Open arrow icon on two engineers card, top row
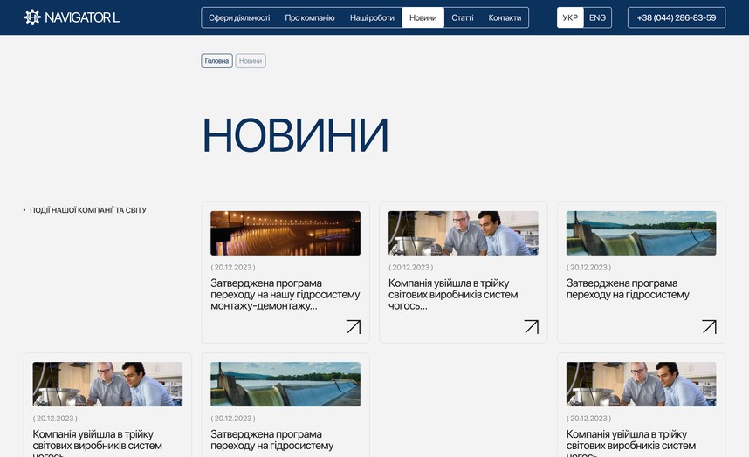Viewport: 749px width, 457px height. 531,327
